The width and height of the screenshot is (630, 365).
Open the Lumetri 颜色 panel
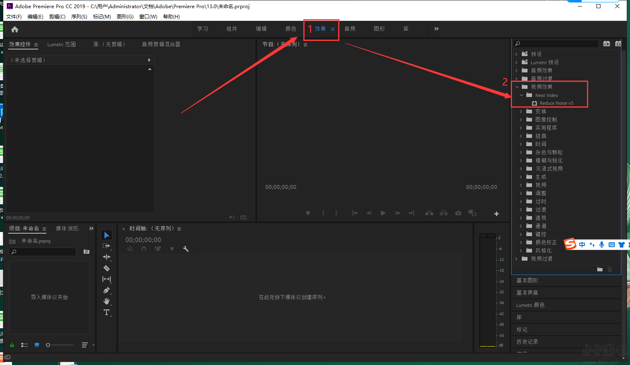click(530, 305)
